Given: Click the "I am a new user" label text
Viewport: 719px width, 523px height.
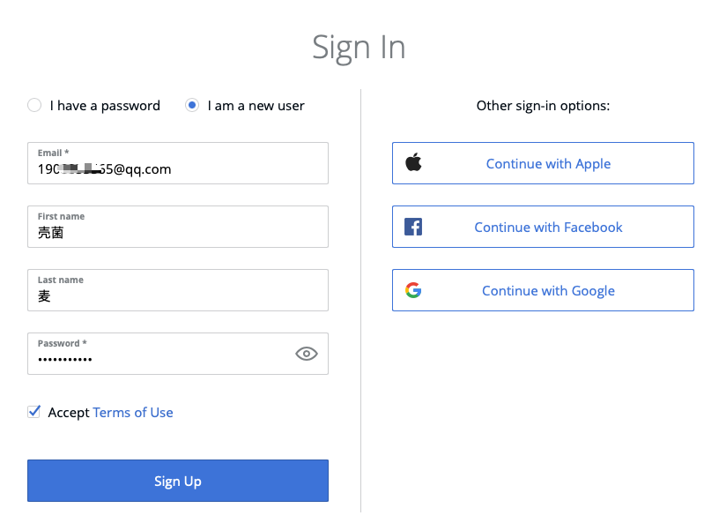Looking at the screenshot, I should (x=256, y=106).
